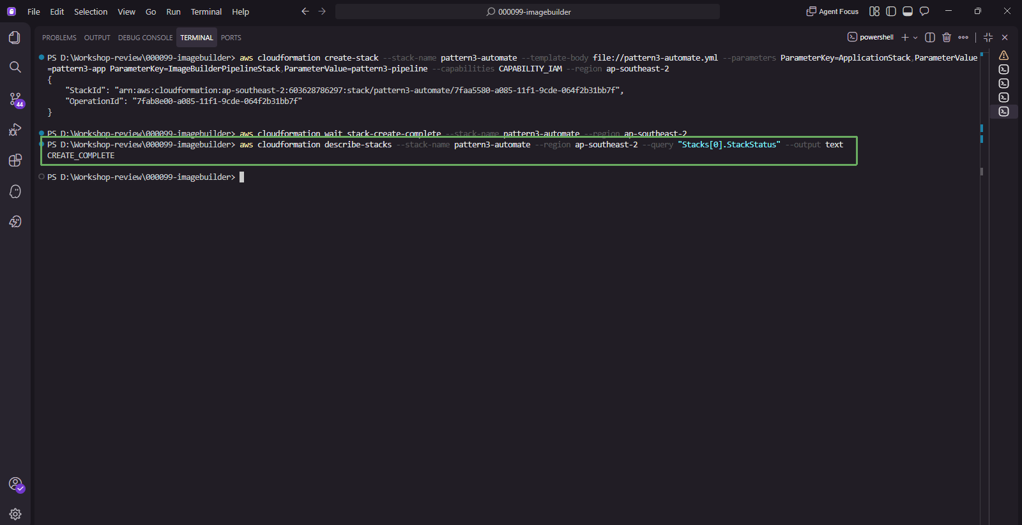Viewport: 1022px width, 525px height.
Task: Open the ghost icon panel in the activity bar
Action: 15,191
